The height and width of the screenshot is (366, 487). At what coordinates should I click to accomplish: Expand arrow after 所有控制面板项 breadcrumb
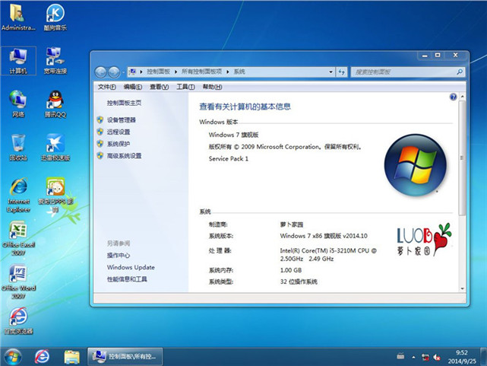pyautogui.click(x=227, y=72)
